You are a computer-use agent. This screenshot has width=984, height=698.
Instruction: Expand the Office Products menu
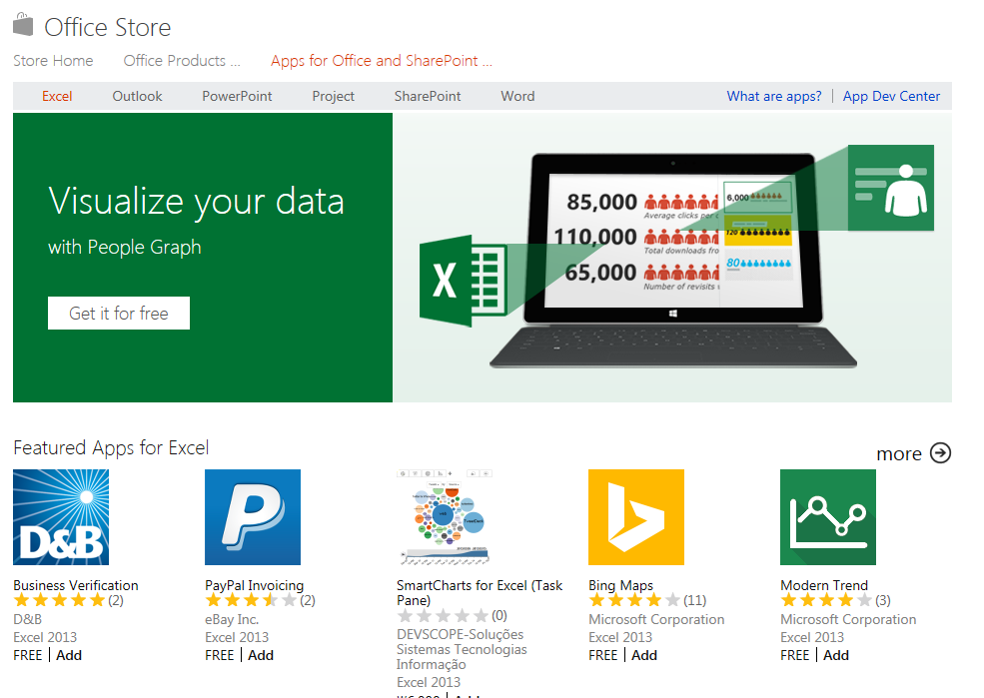pos(182,61)
